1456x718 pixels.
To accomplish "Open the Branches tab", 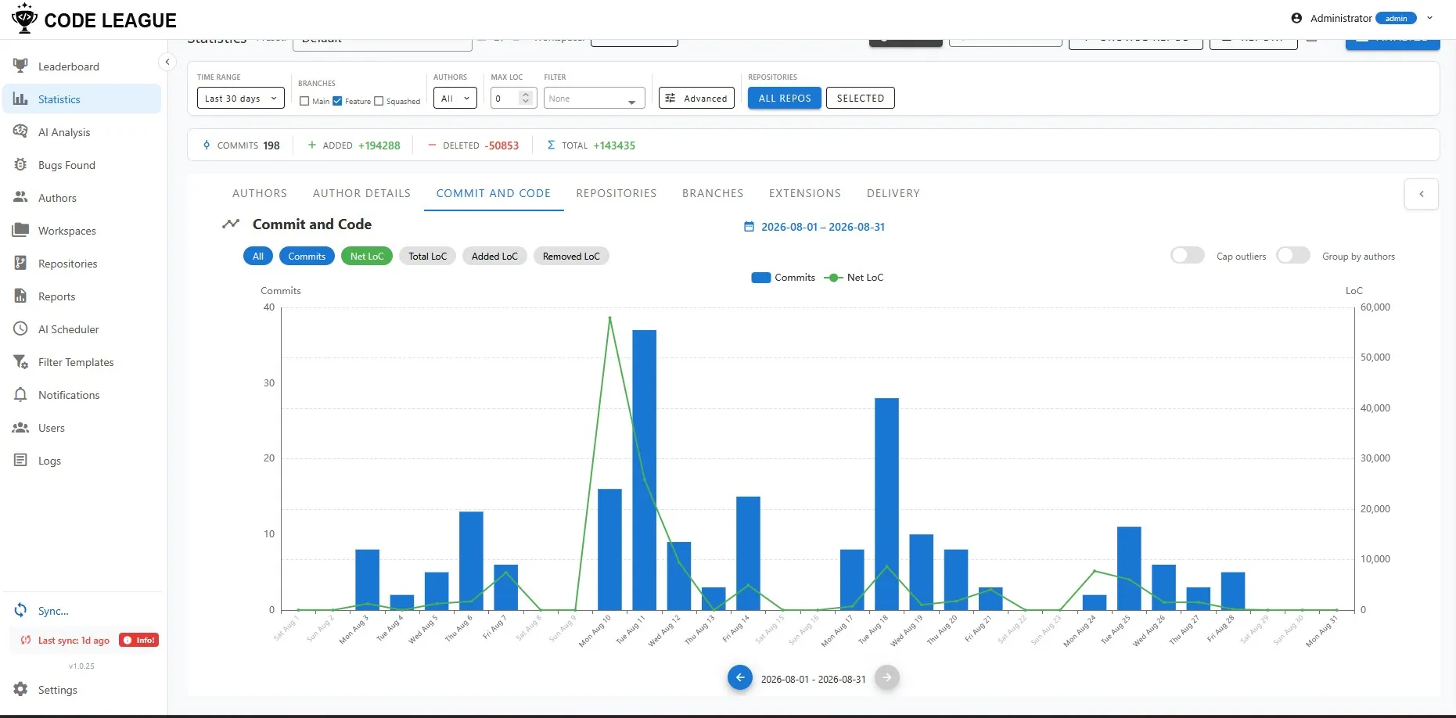I will tap(713, 193).
